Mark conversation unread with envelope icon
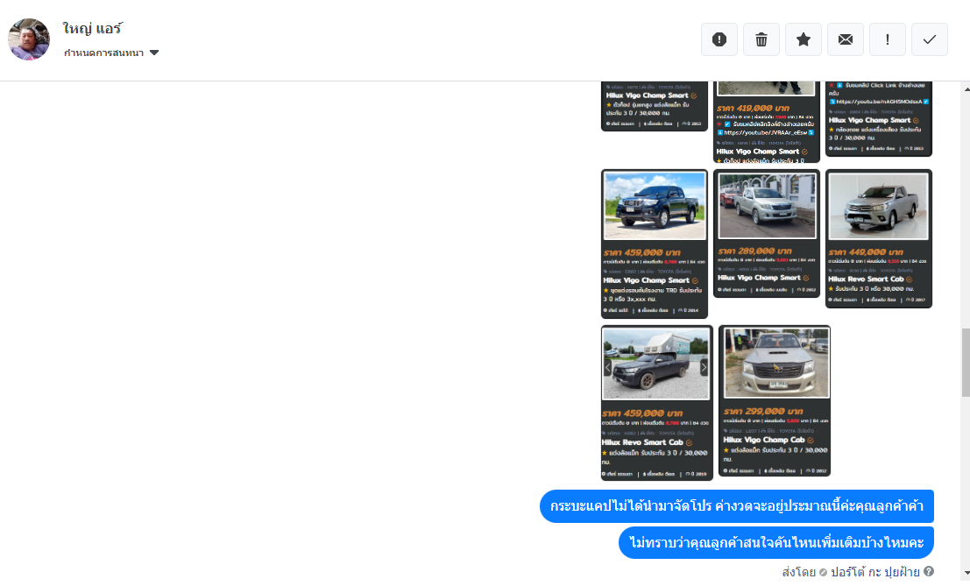This screenshot has height=586, width=970. (x=845, y=39)
